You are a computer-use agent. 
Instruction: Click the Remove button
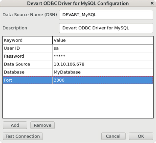(43, 125)
